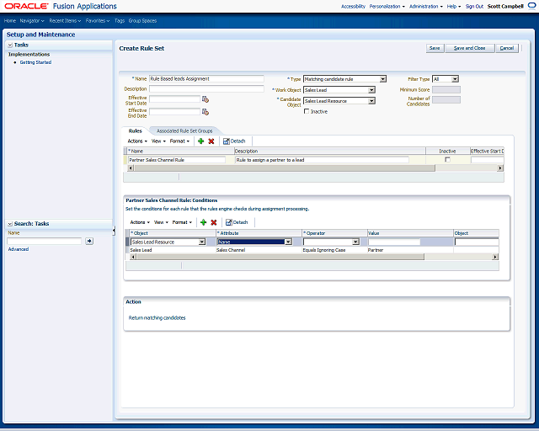Viewport: 539px width, 431px height.
Task: Click the Save button
Action: pyautogui.click(x=435, y=48)
